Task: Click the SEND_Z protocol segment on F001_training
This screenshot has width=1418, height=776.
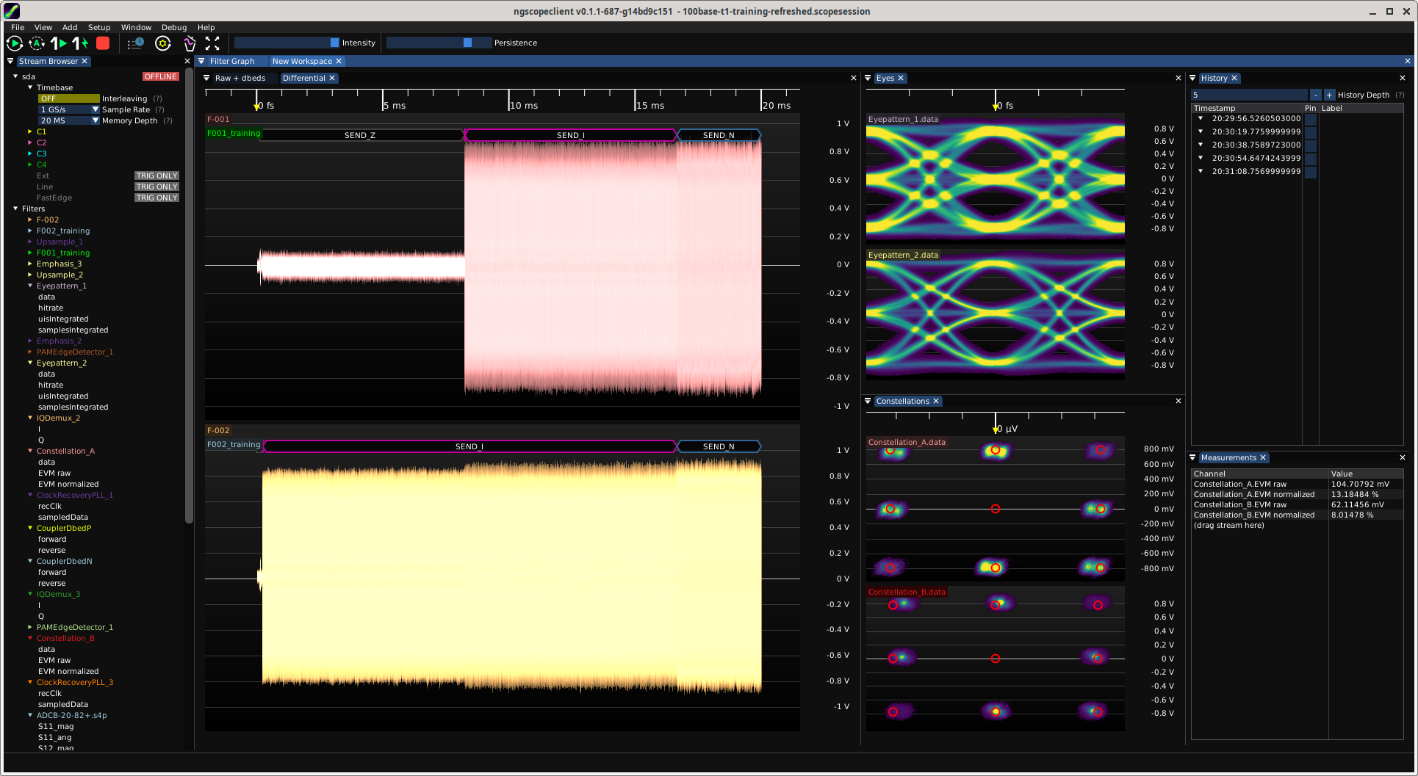Action: point(361,135)
